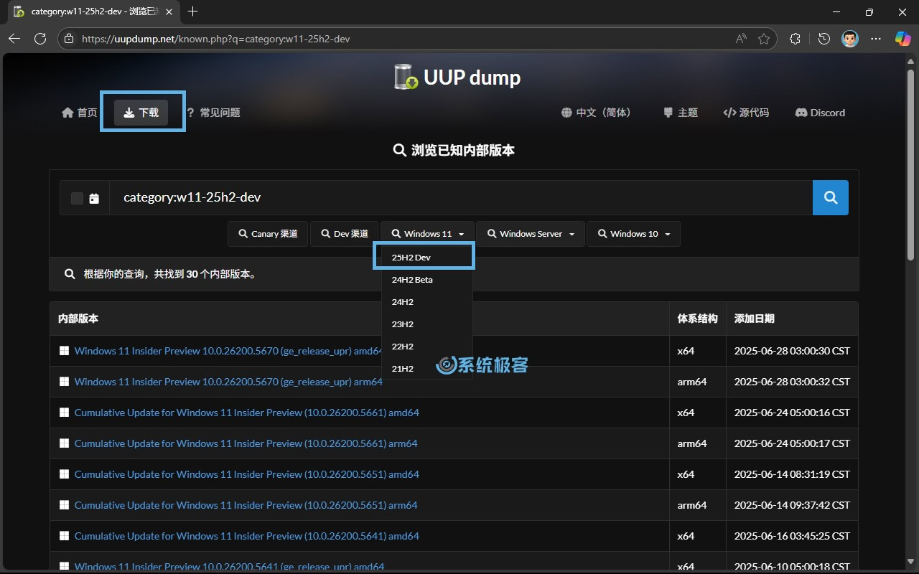
Task: Open the Discord link
Action: click(x=821, y=113)
